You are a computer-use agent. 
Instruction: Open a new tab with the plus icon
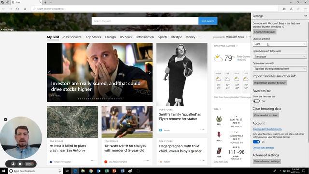pyautogui.click(x=45, y=2)
